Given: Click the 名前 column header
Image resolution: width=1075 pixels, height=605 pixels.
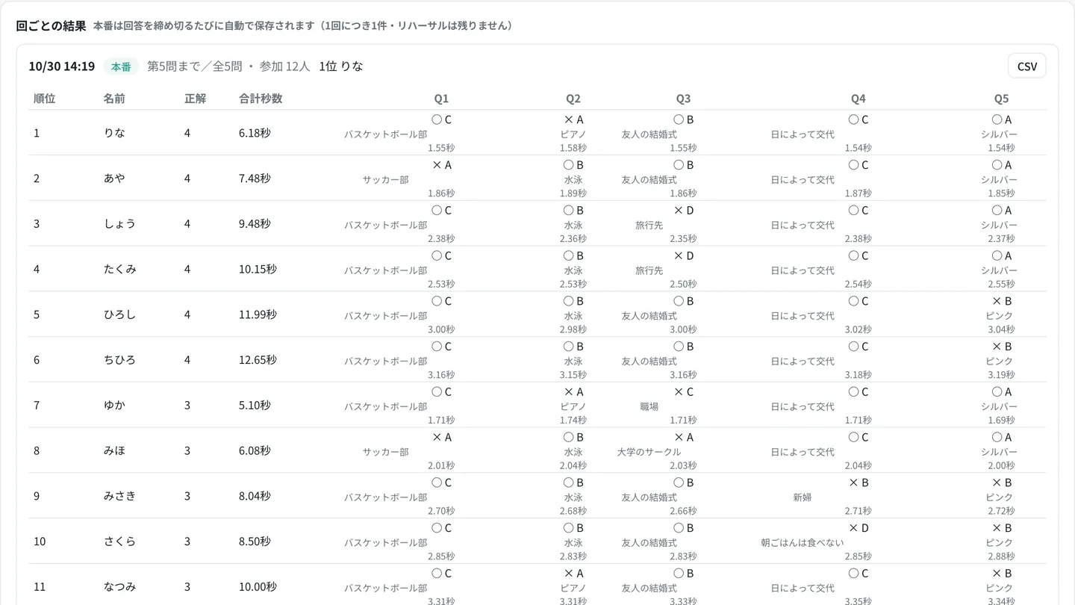Looking at the screenshot, I should 114,99.
